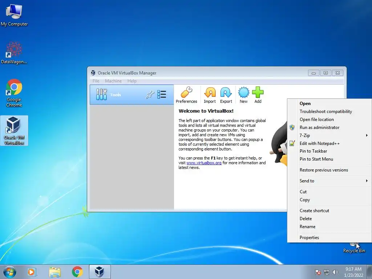Select Pin to Start Menu

click(329, 159)
